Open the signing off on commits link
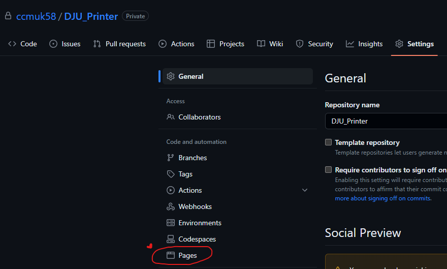447x269 pixels. tap(383, 198)
